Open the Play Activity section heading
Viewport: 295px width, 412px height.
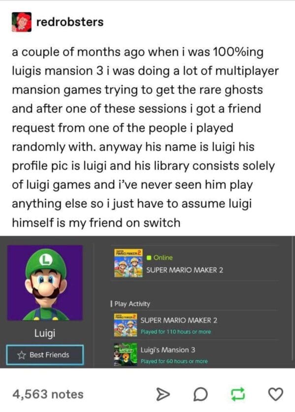tap(130, 304)
